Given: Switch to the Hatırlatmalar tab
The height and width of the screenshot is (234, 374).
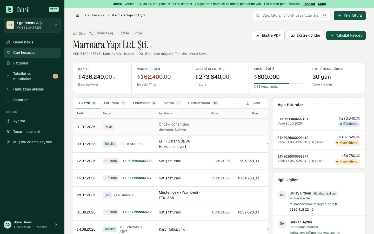Looking at the screenshot, I should coord(203,103).
